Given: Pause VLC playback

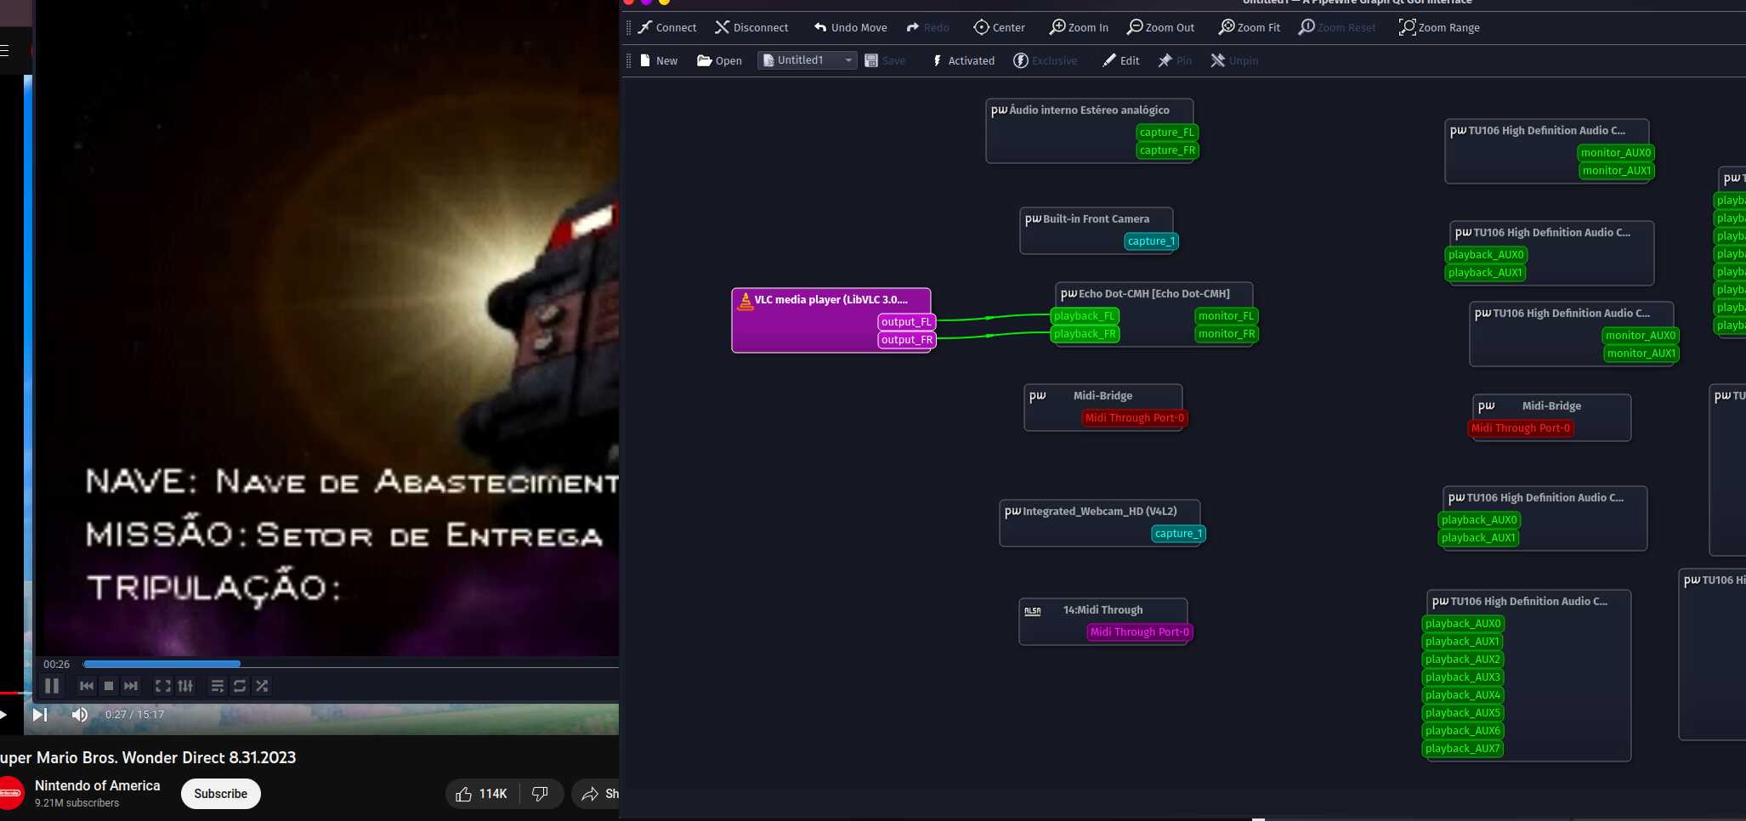Looking at the screenshot, I should click(52, 686).
